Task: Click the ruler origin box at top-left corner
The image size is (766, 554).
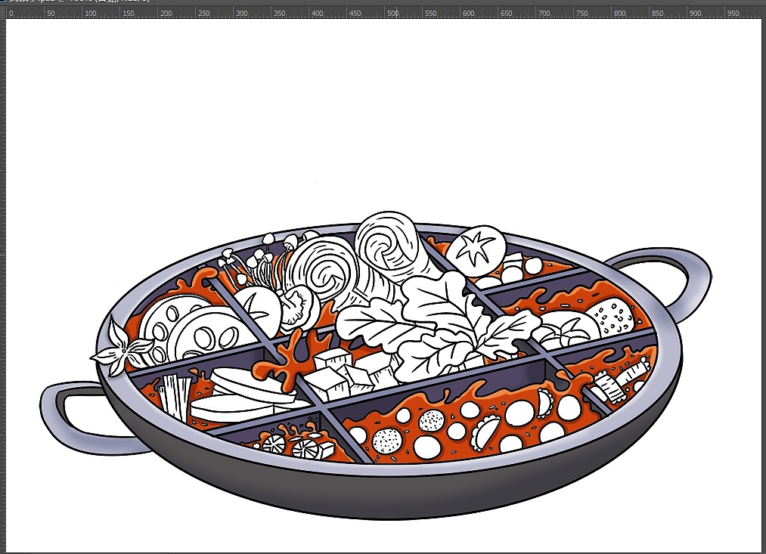Action: pos(2,12)
